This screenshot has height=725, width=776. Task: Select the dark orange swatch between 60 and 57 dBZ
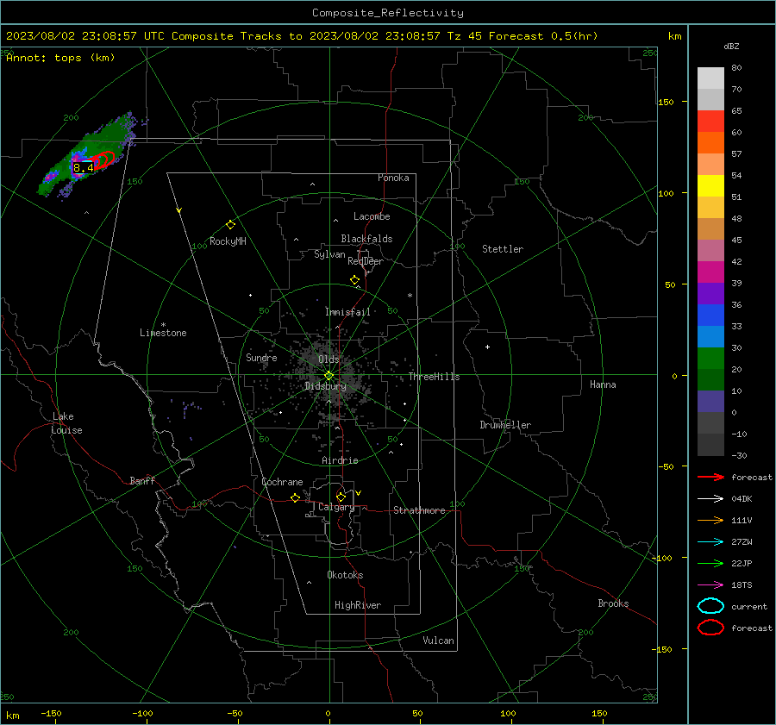[x=710, y=143]
